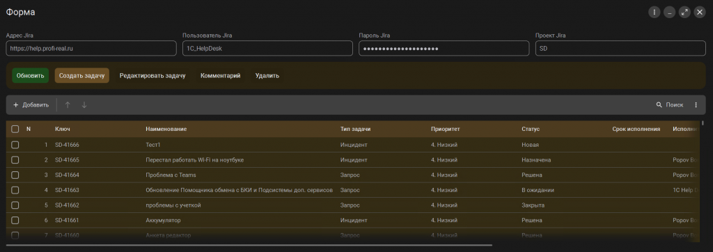Image resolution: width=713 pixels, height=252 pixels.
Task: Open the table toolbar's more options menu
Action: point(696,105)
